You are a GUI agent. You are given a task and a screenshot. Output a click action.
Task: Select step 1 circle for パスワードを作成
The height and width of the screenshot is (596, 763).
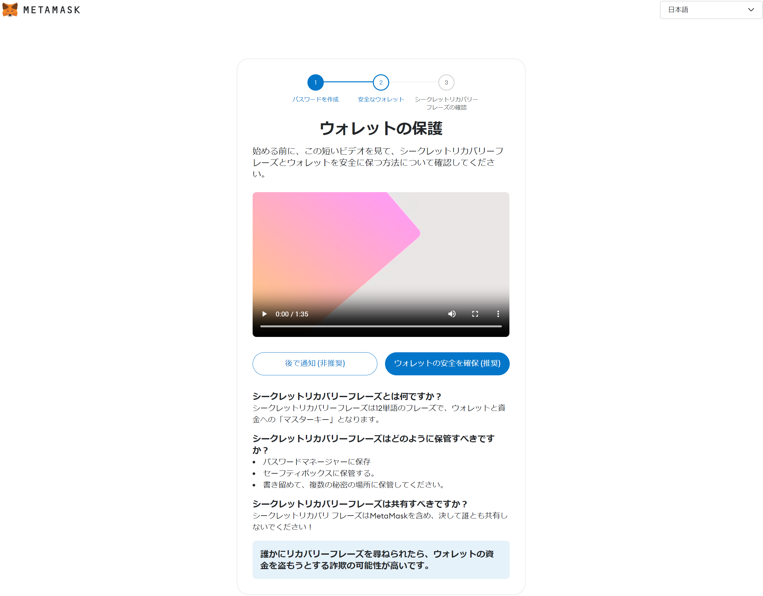[x=315, y=82]
